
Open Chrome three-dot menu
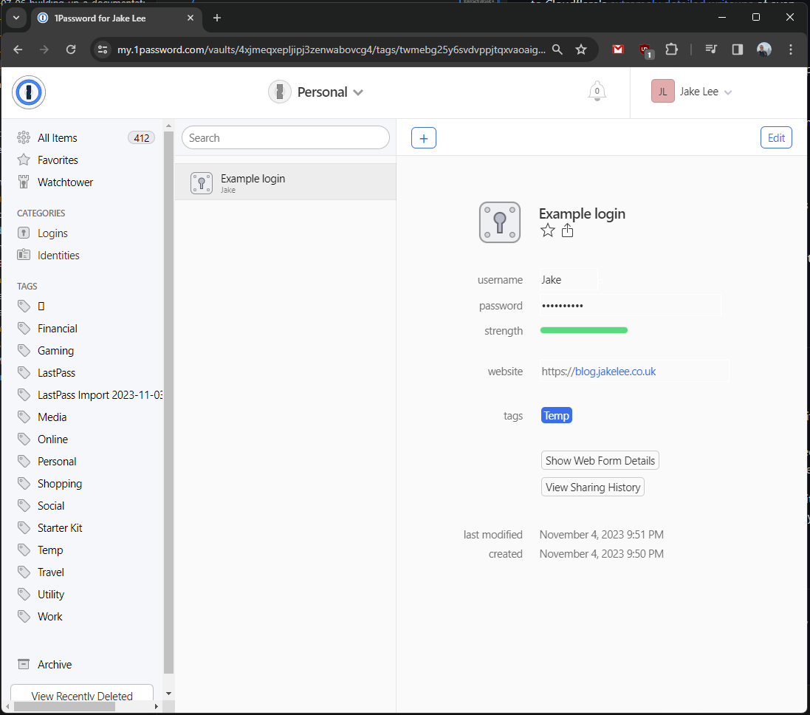790,49
